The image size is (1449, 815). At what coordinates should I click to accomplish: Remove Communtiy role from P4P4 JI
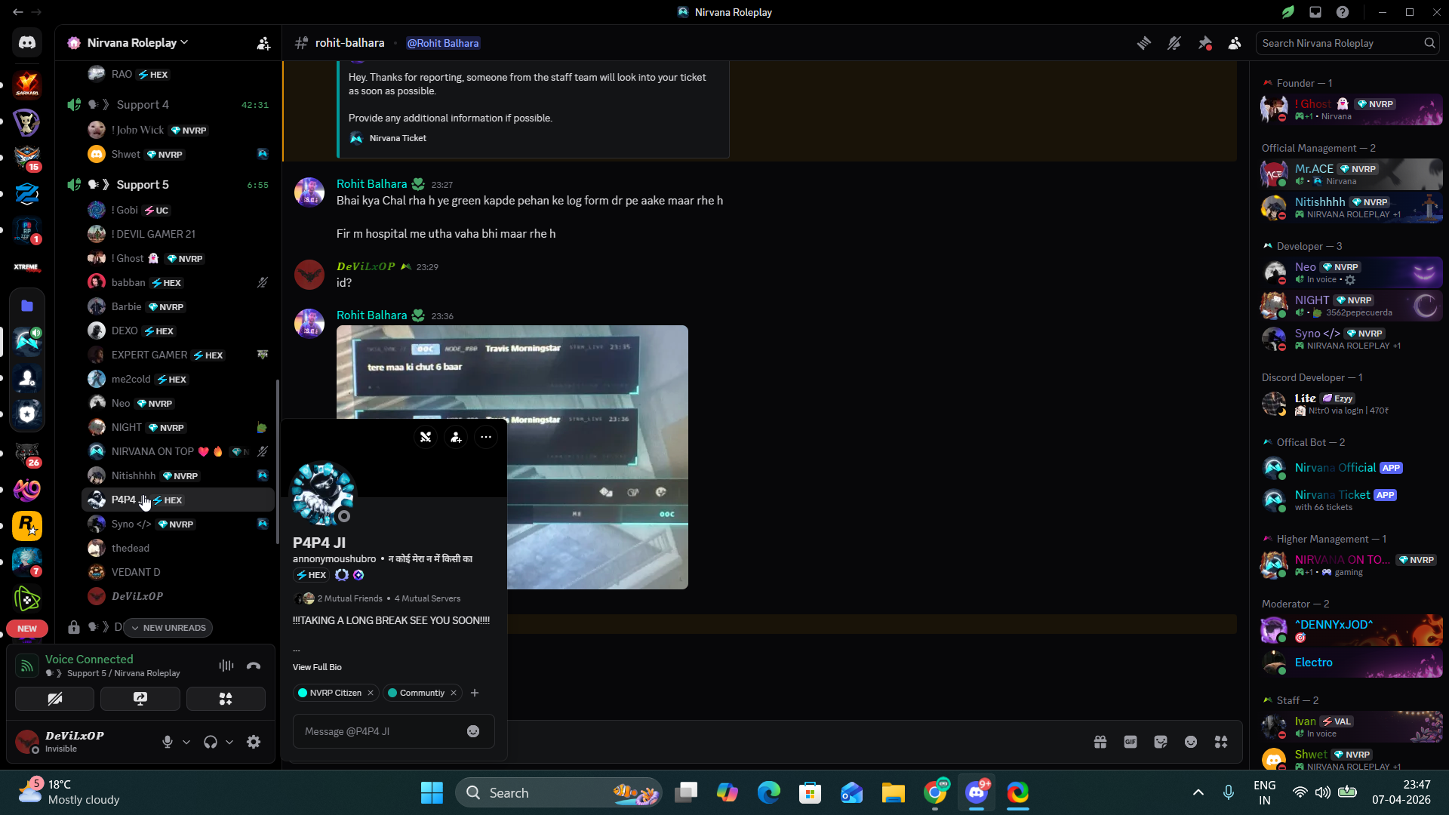pyautogui.click(x=454, y=693)
